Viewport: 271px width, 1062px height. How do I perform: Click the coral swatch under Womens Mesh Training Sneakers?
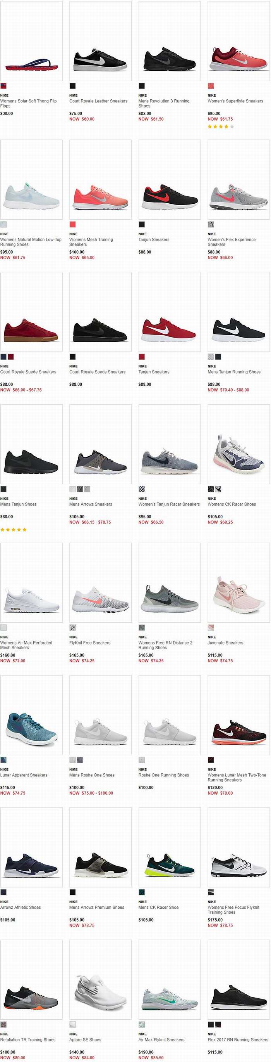point(72,225)
